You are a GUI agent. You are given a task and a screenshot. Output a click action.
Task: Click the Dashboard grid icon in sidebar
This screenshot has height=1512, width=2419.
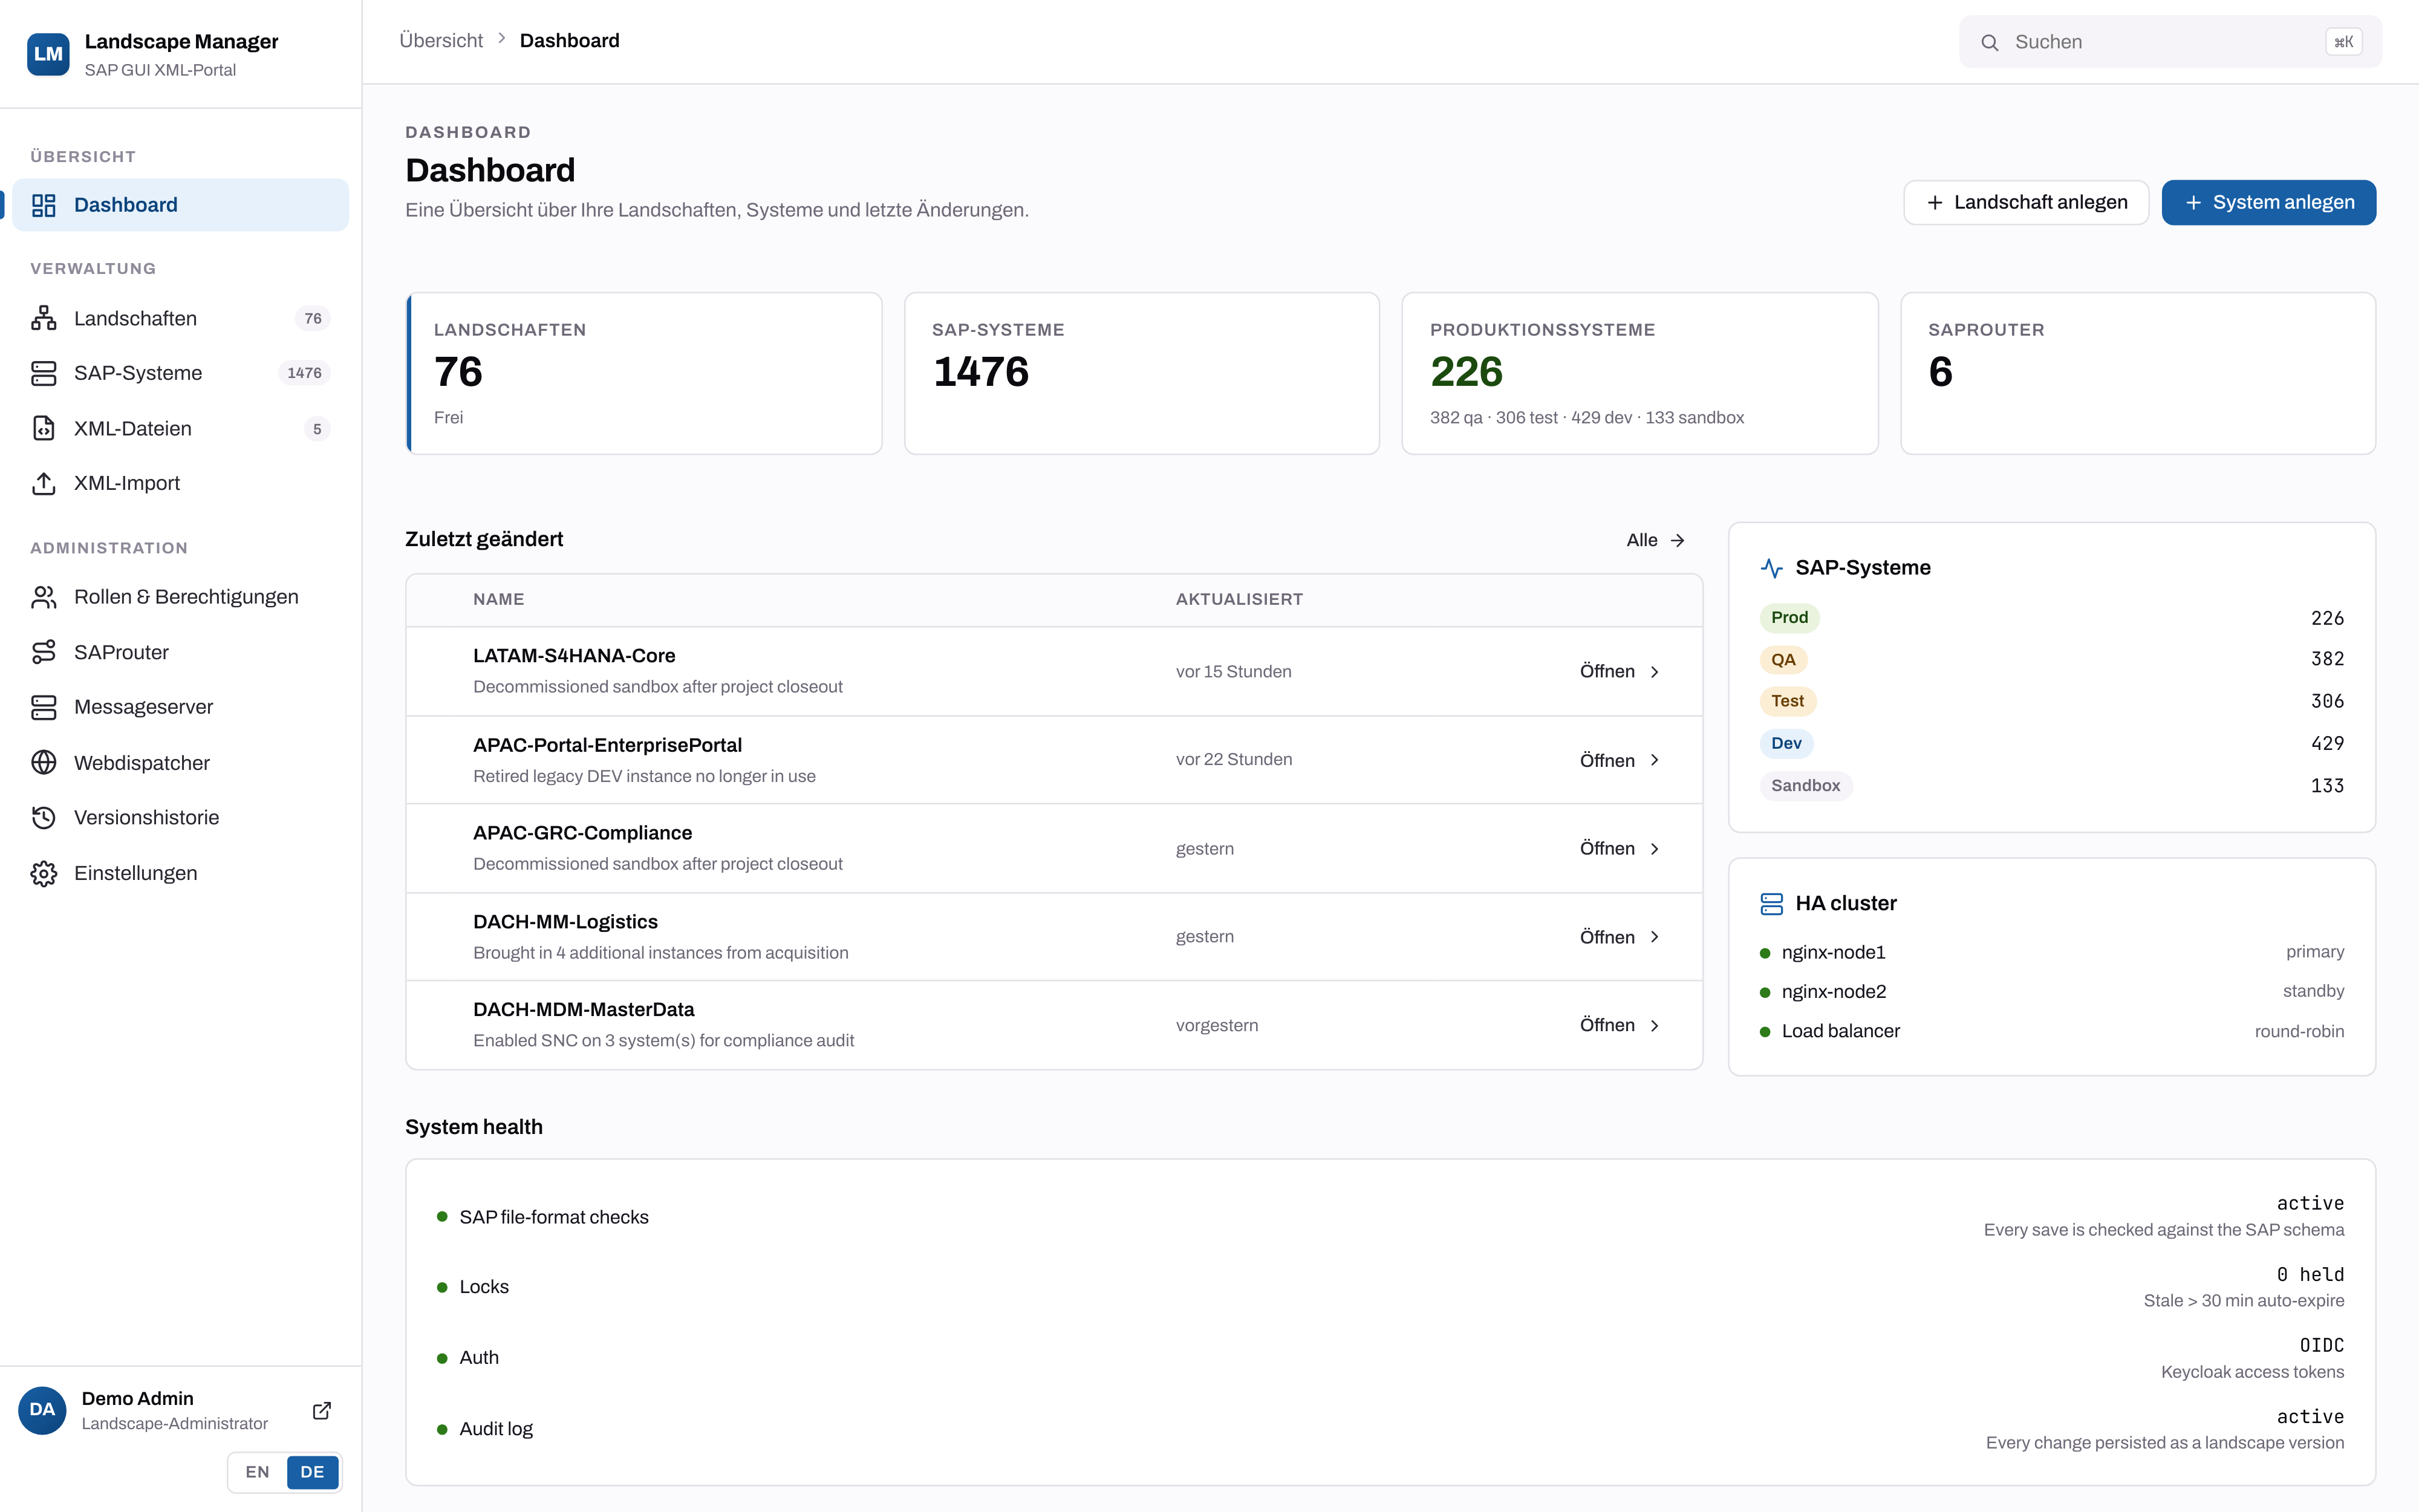pyautogui.click(x=44, y=205)
